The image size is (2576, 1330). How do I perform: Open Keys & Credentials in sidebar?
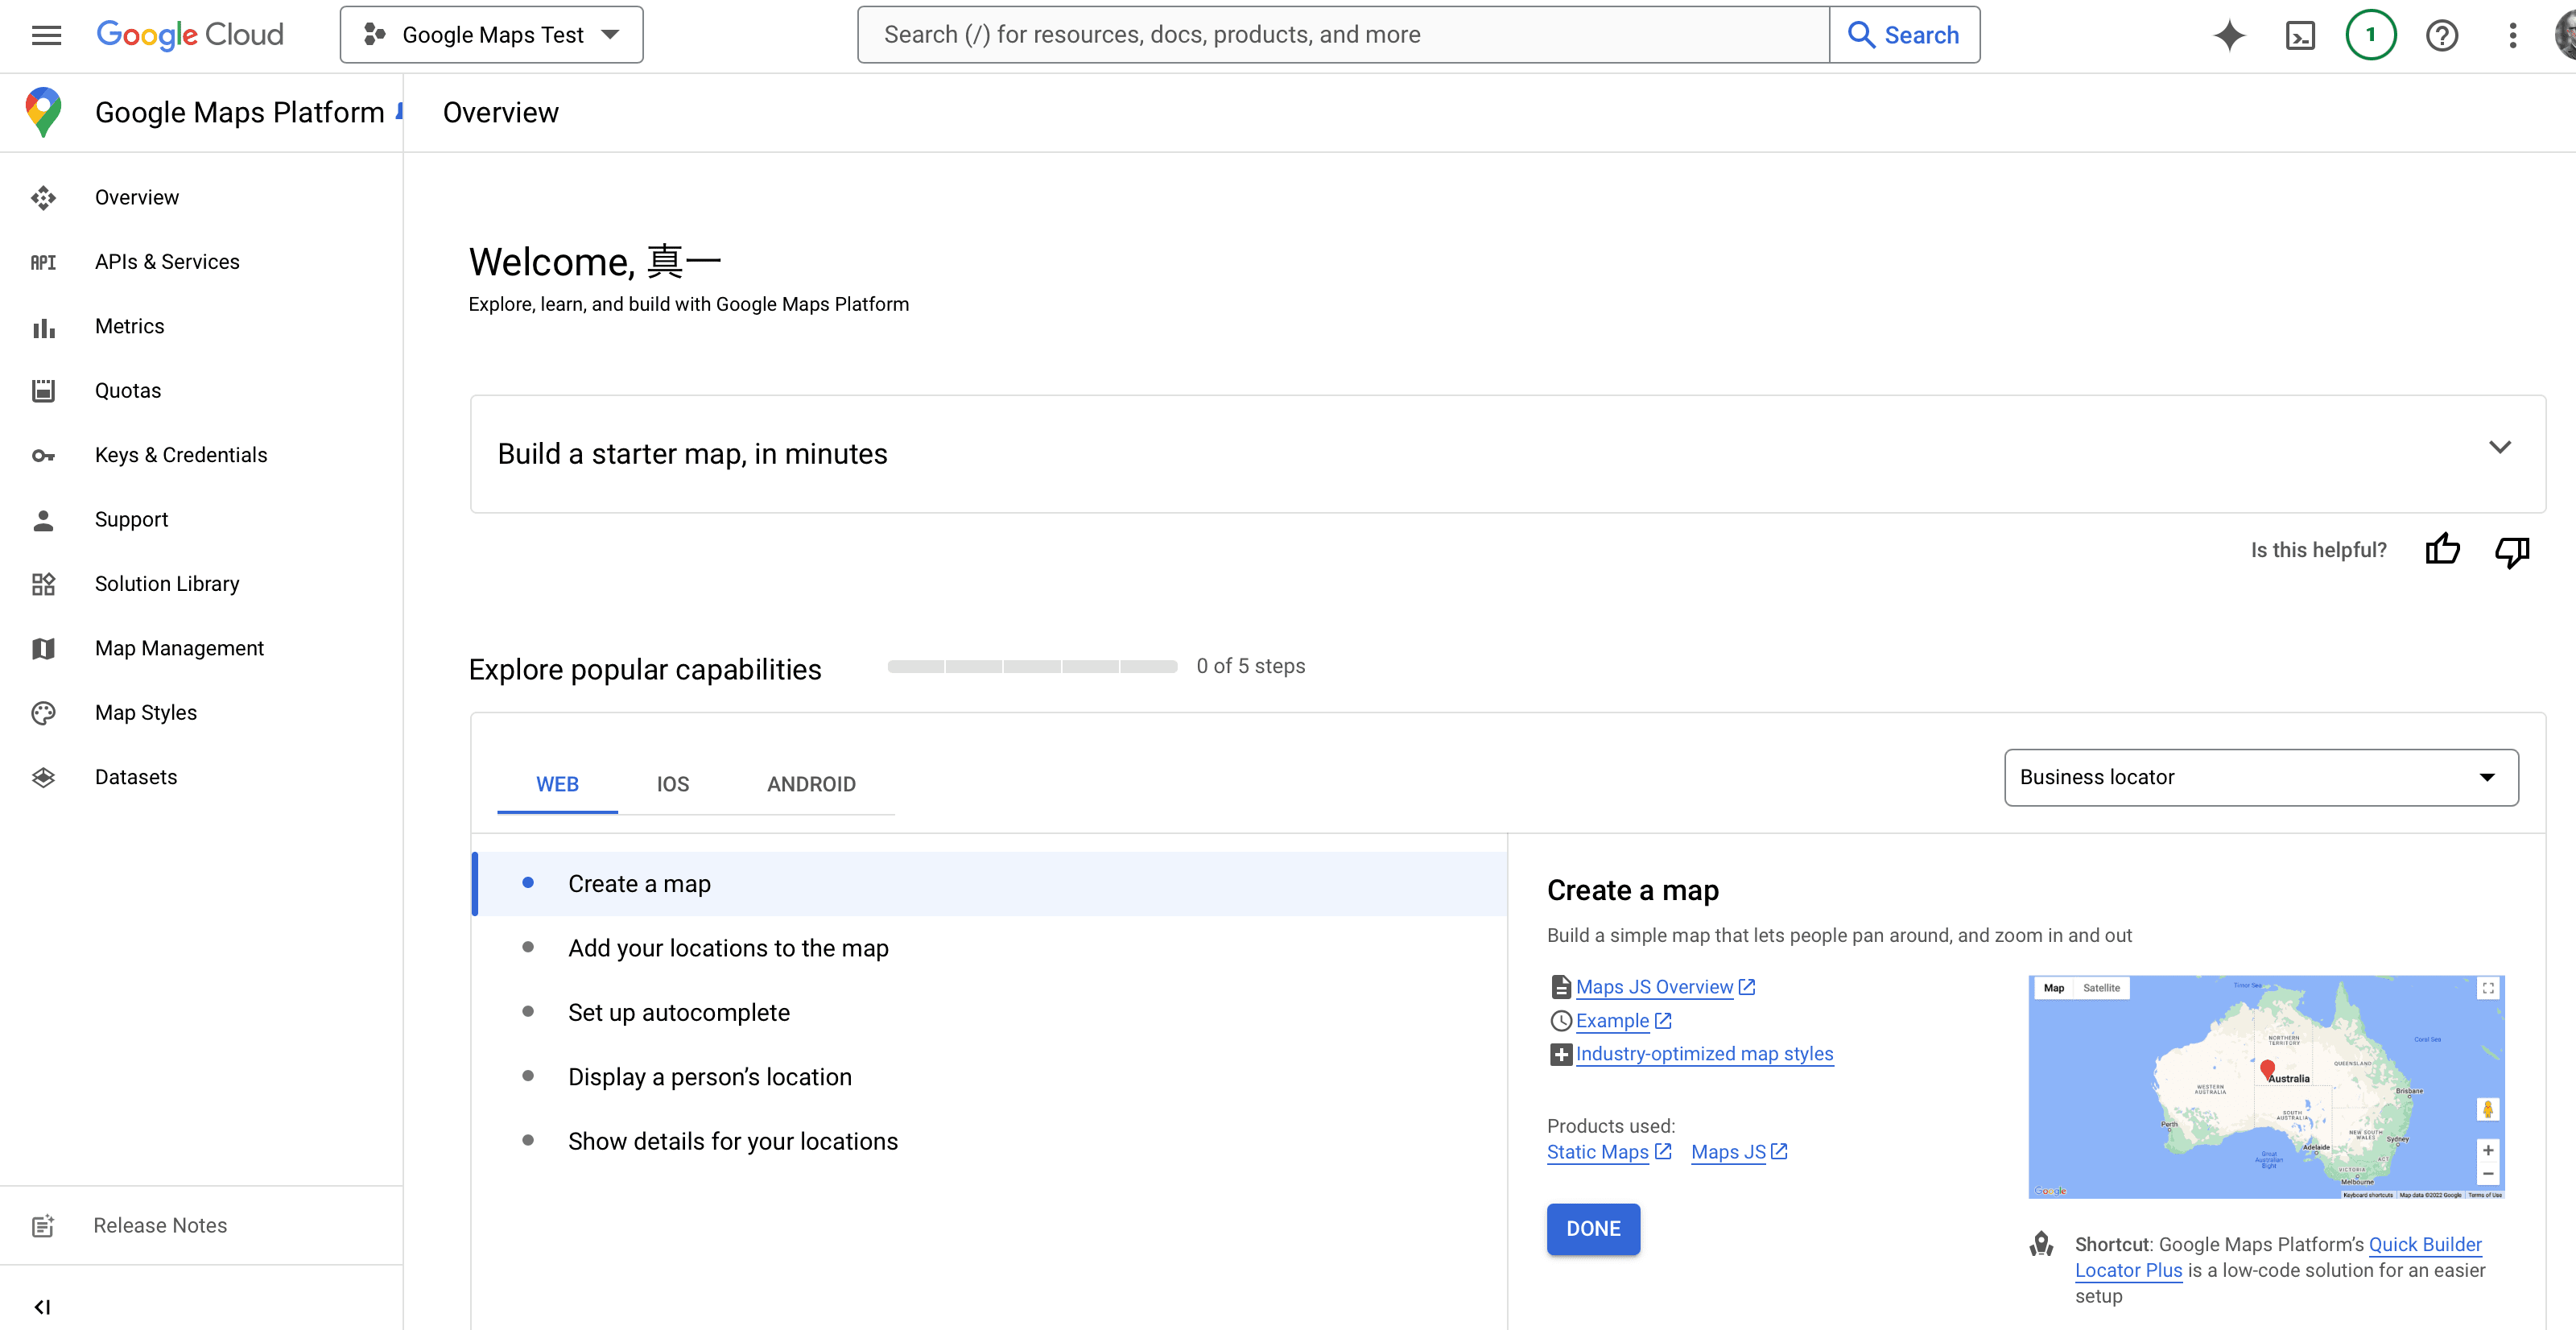pos(181,455)
